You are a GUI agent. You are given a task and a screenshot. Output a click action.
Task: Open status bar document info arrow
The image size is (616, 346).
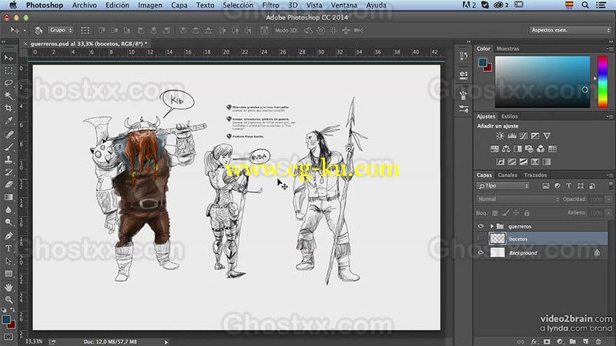click(x=166, y=342)
